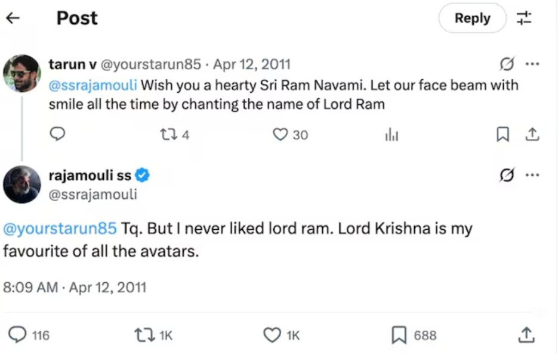558x353 pixels.
Task: Reply to rajamouli's tweet with 116 comments
Action: pos(19,336)
